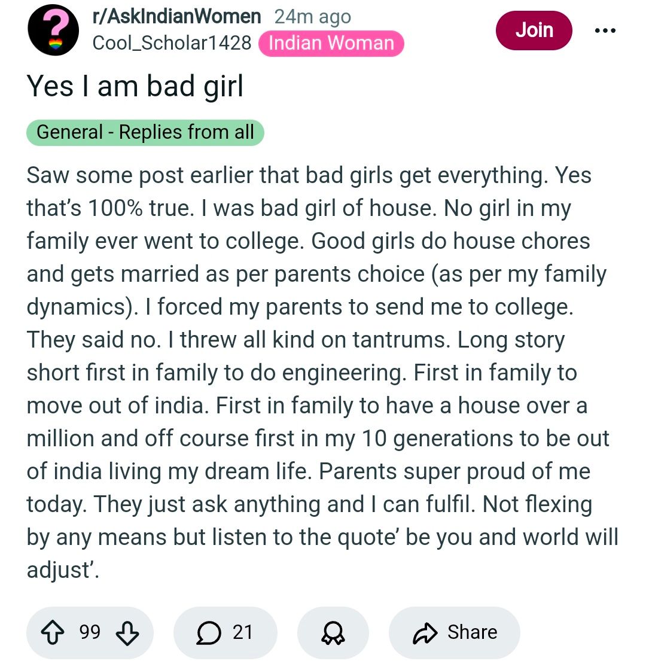The height and width of the screenshot is (670, 646).
Task: Click the 99 vote score
Action: 90,632
